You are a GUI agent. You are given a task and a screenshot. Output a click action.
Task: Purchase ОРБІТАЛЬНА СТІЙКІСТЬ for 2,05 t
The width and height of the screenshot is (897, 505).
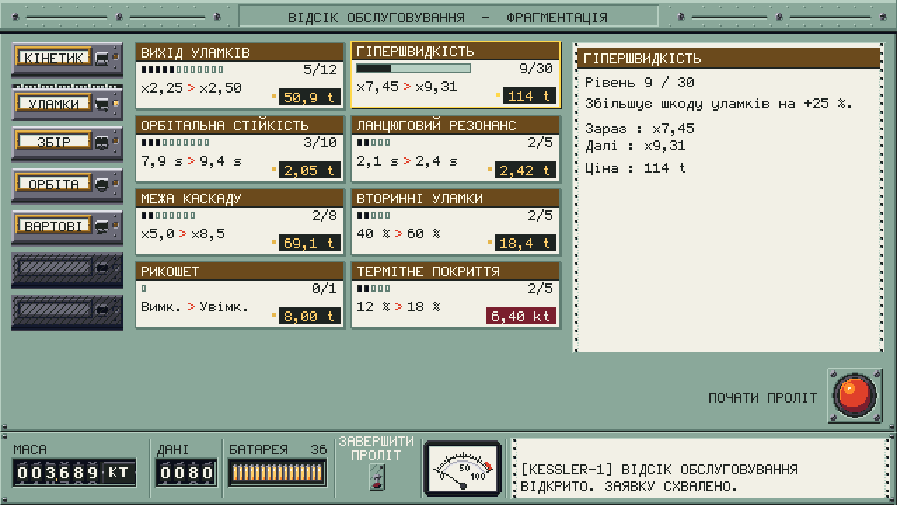coord(309,170)
